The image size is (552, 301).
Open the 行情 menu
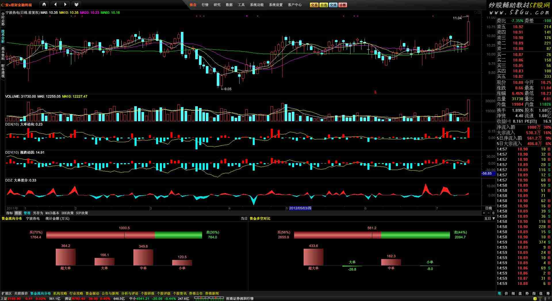coord(205,5)
